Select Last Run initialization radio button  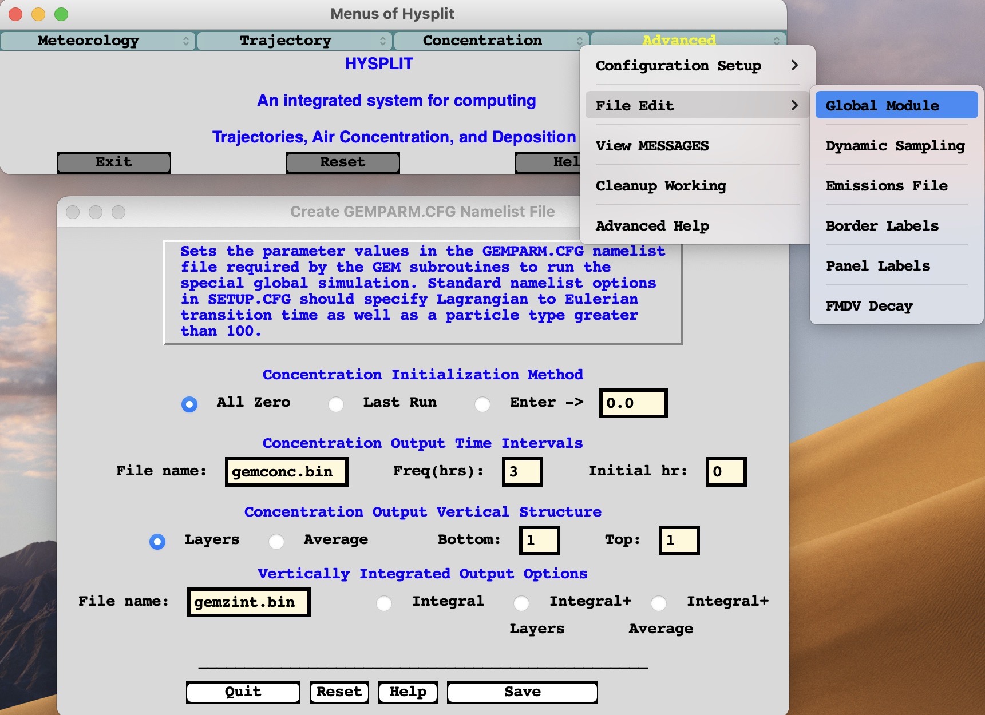(336, 404)
